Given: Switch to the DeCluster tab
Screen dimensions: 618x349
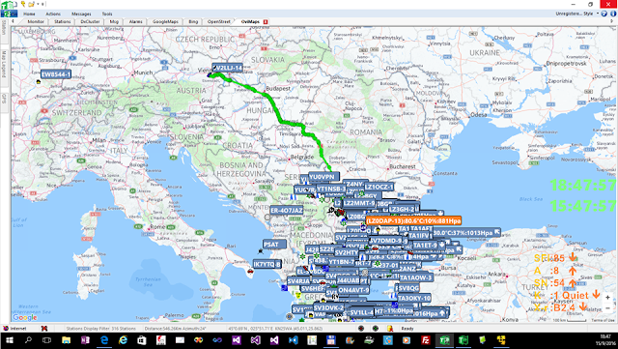Looking at the screenshot, I should pyautogui.click(x=90, y=21).
